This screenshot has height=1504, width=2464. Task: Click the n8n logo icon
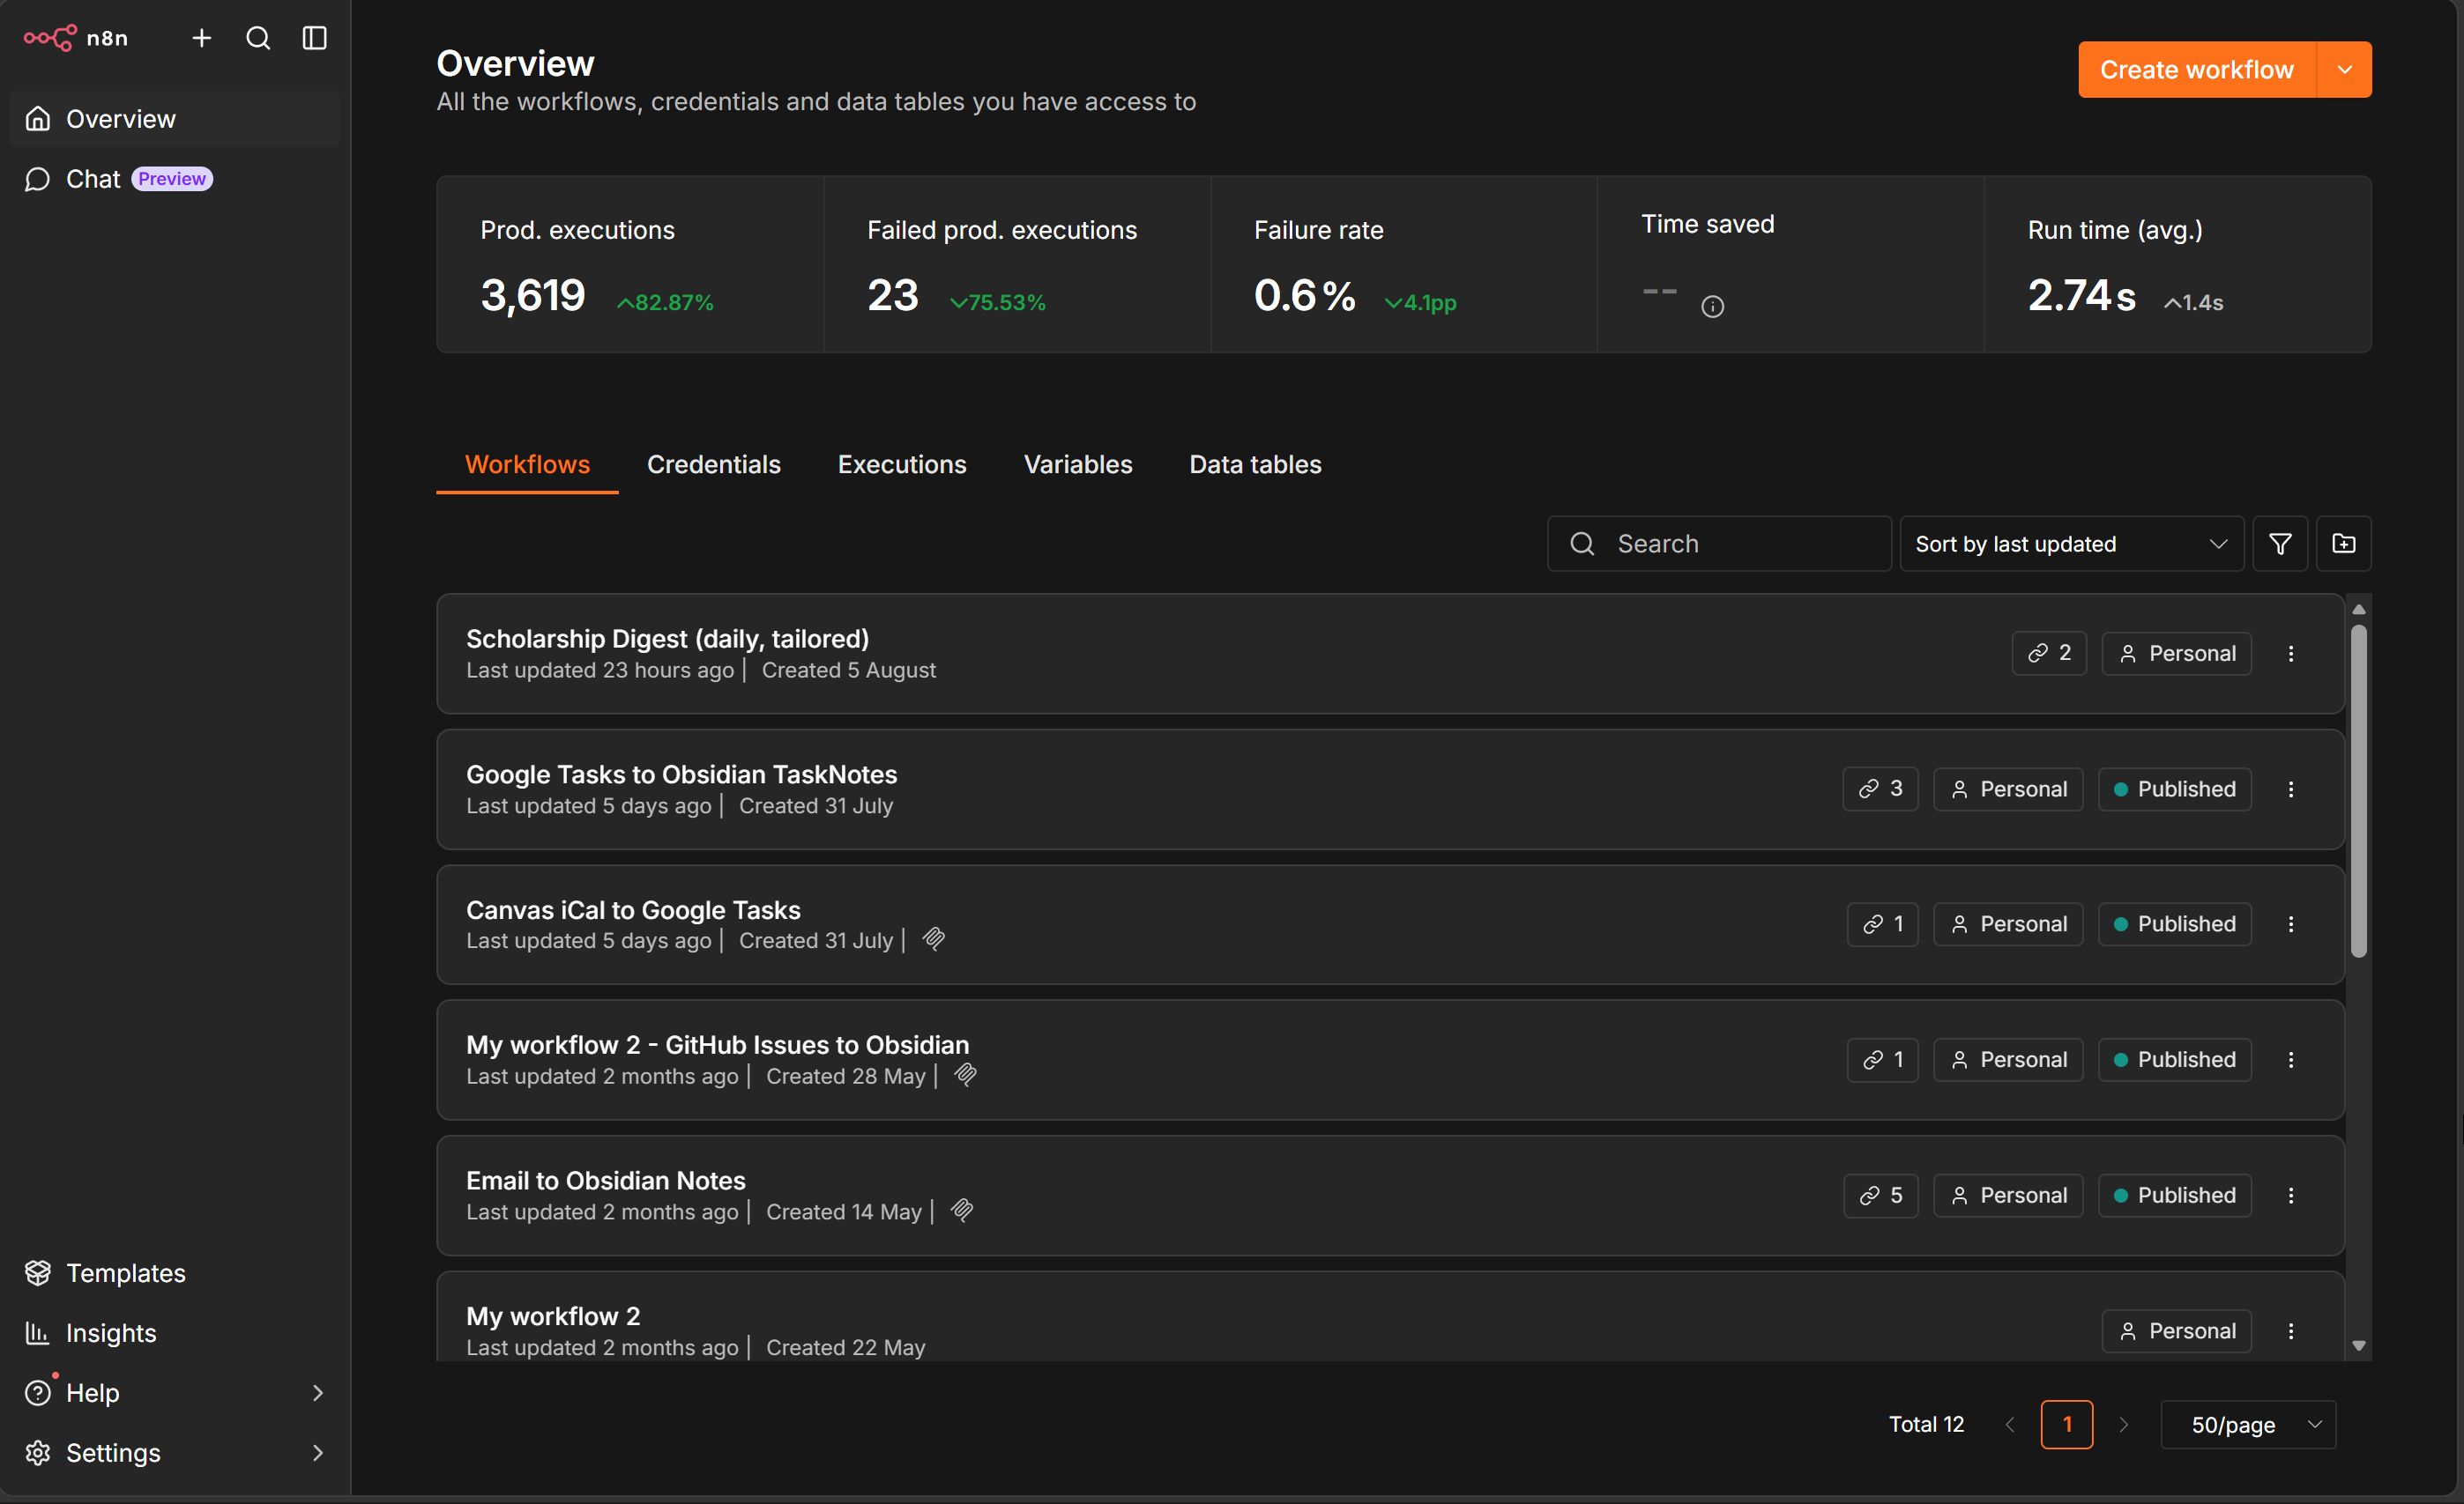(50, 38)
